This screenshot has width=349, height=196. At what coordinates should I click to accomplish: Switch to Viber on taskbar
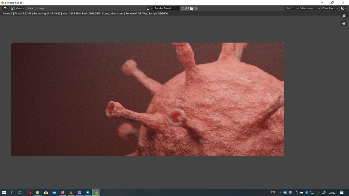79,192
